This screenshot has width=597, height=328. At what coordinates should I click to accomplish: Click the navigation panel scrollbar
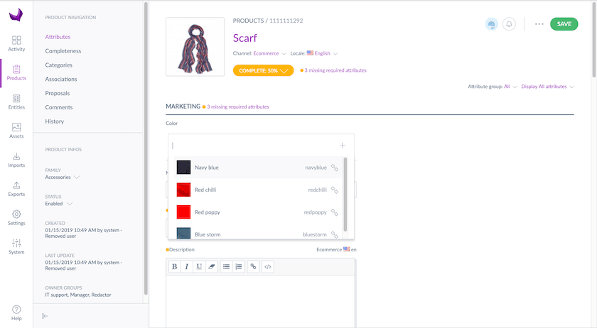pyautogui.click(x=146, y=148)
